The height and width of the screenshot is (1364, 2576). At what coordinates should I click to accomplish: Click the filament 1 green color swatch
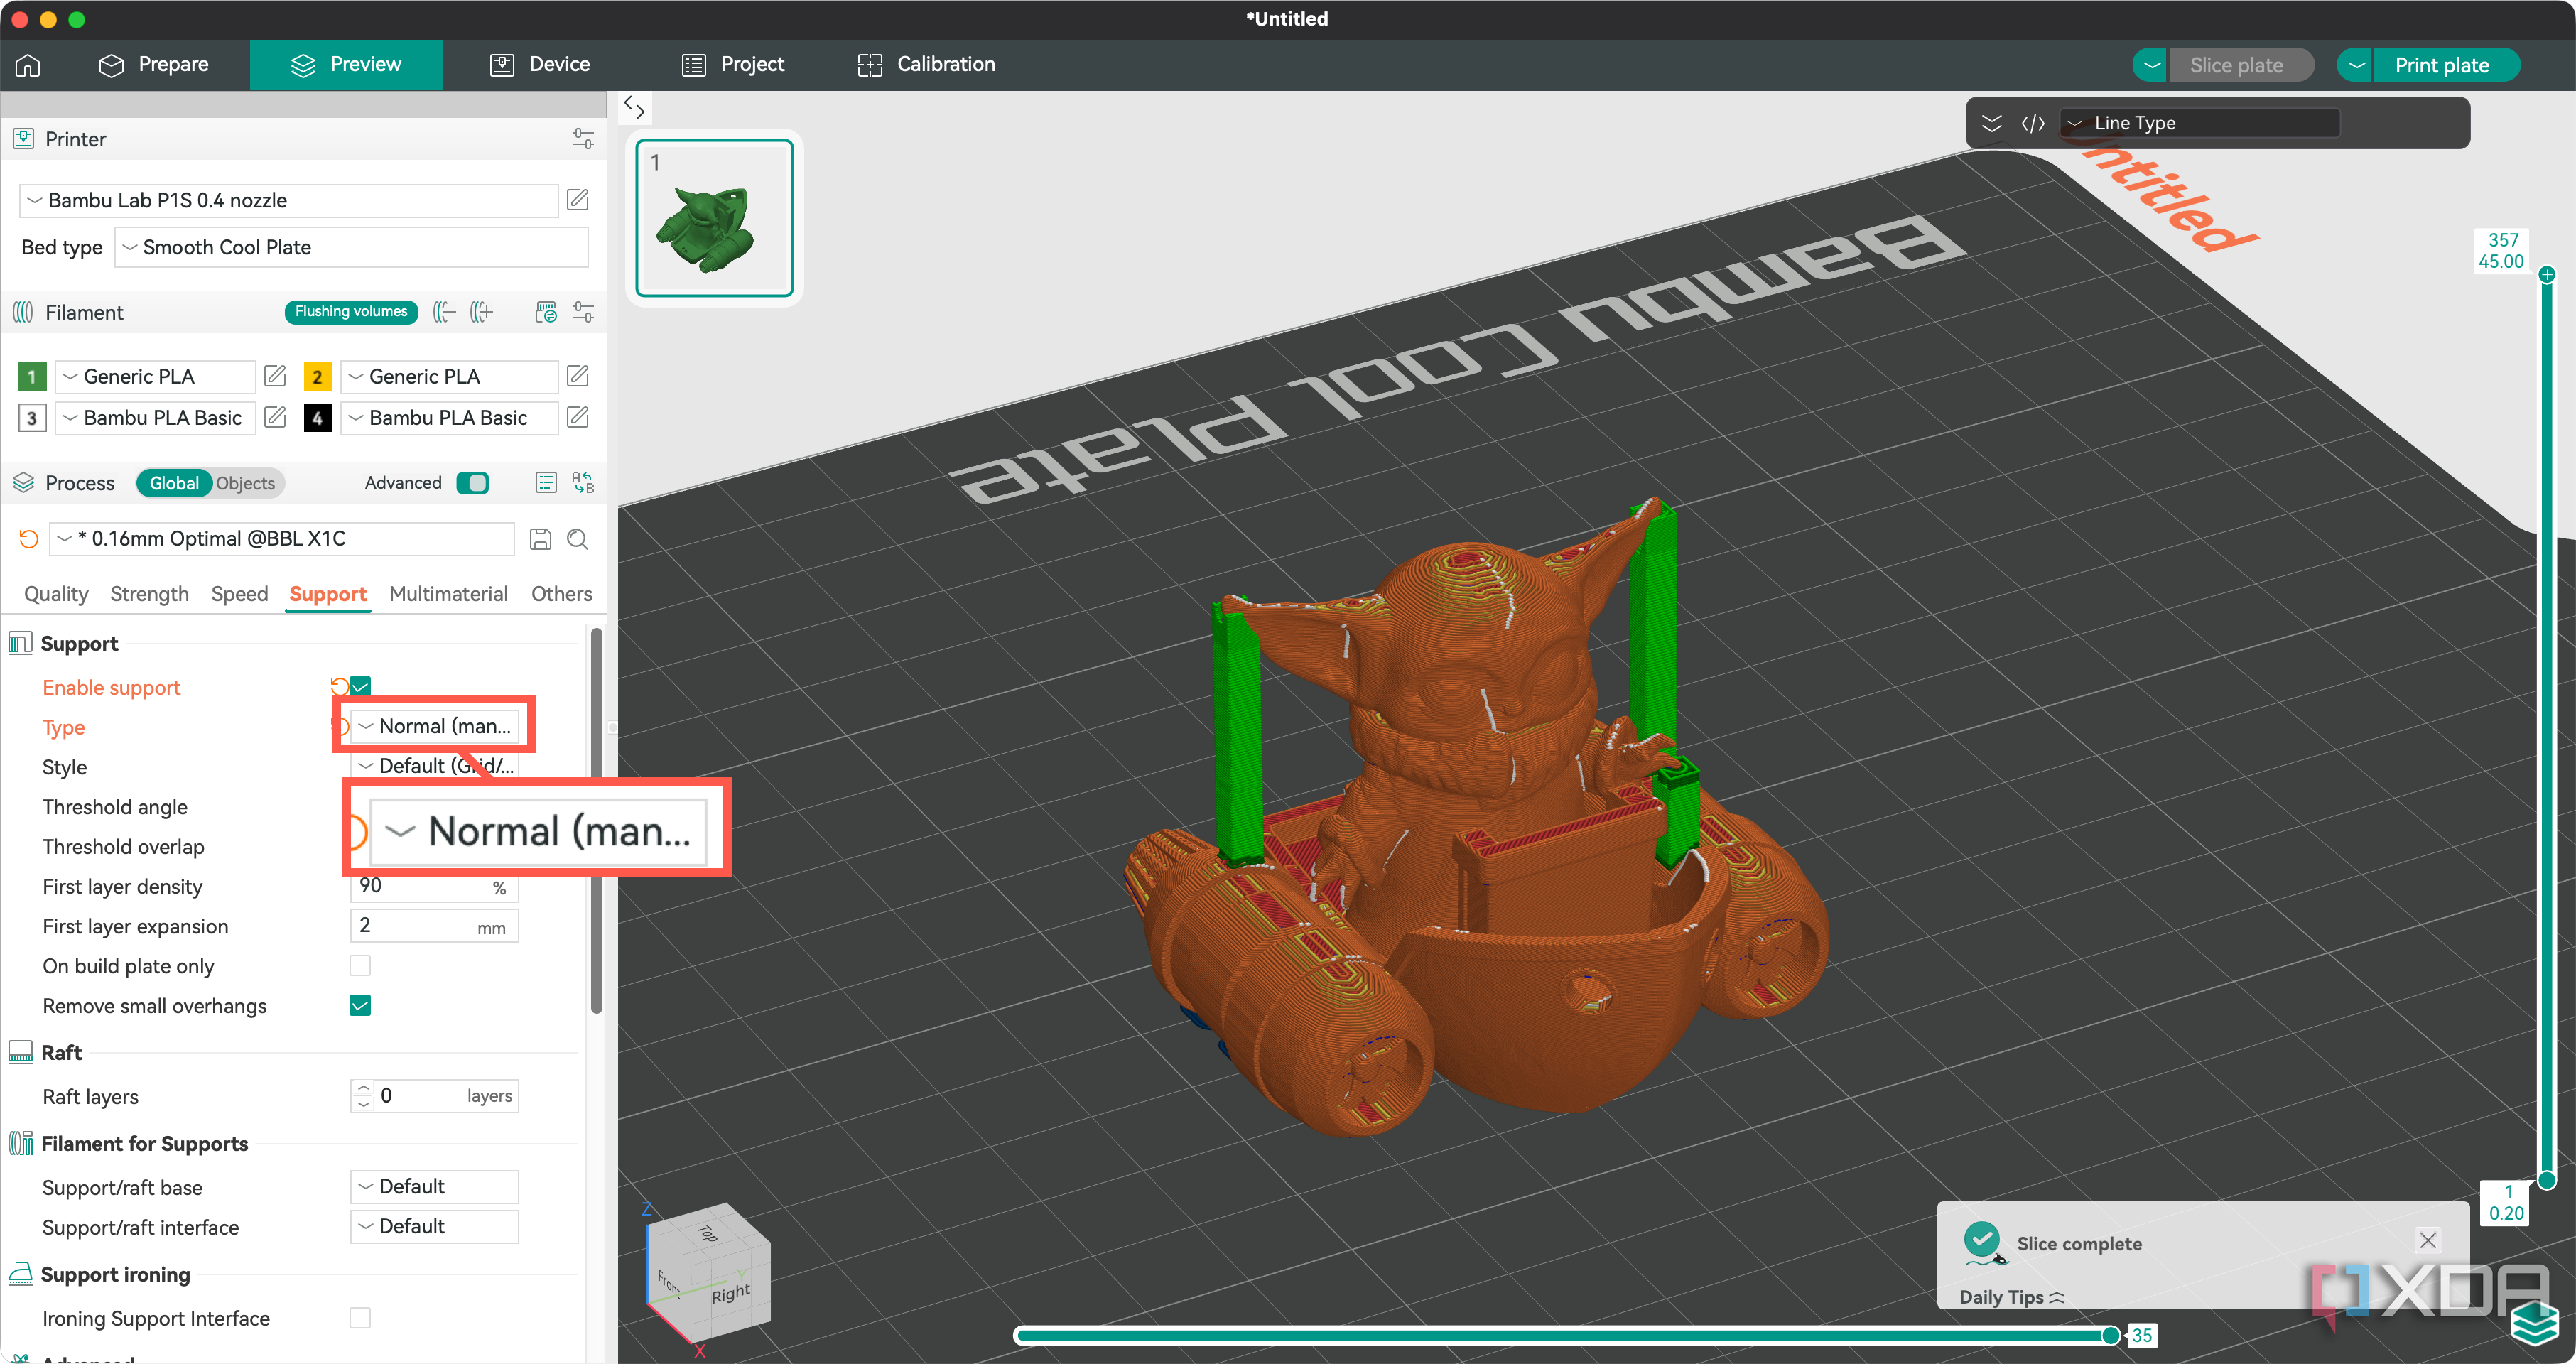click(31, 376)
